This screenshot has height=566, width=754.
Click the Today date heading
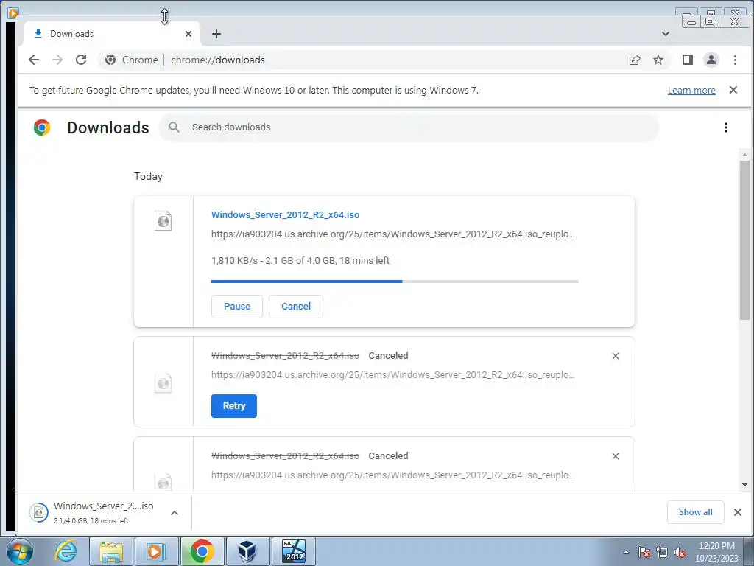point(148,176)
